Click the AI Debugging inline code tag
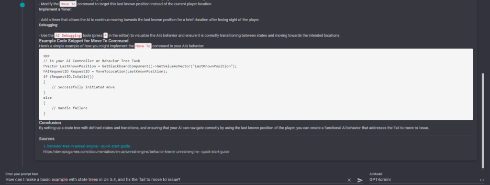Viewport: 490px width, 185px height. coord(68,35)
